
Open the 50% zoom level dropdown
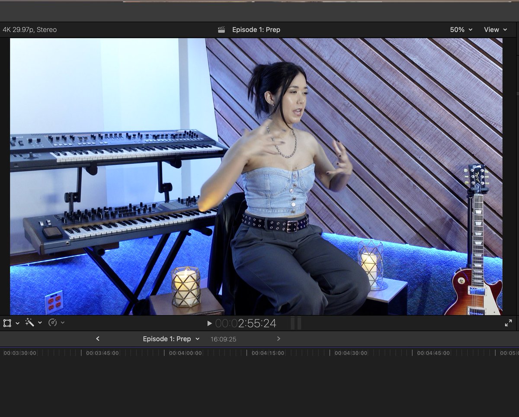461,29
